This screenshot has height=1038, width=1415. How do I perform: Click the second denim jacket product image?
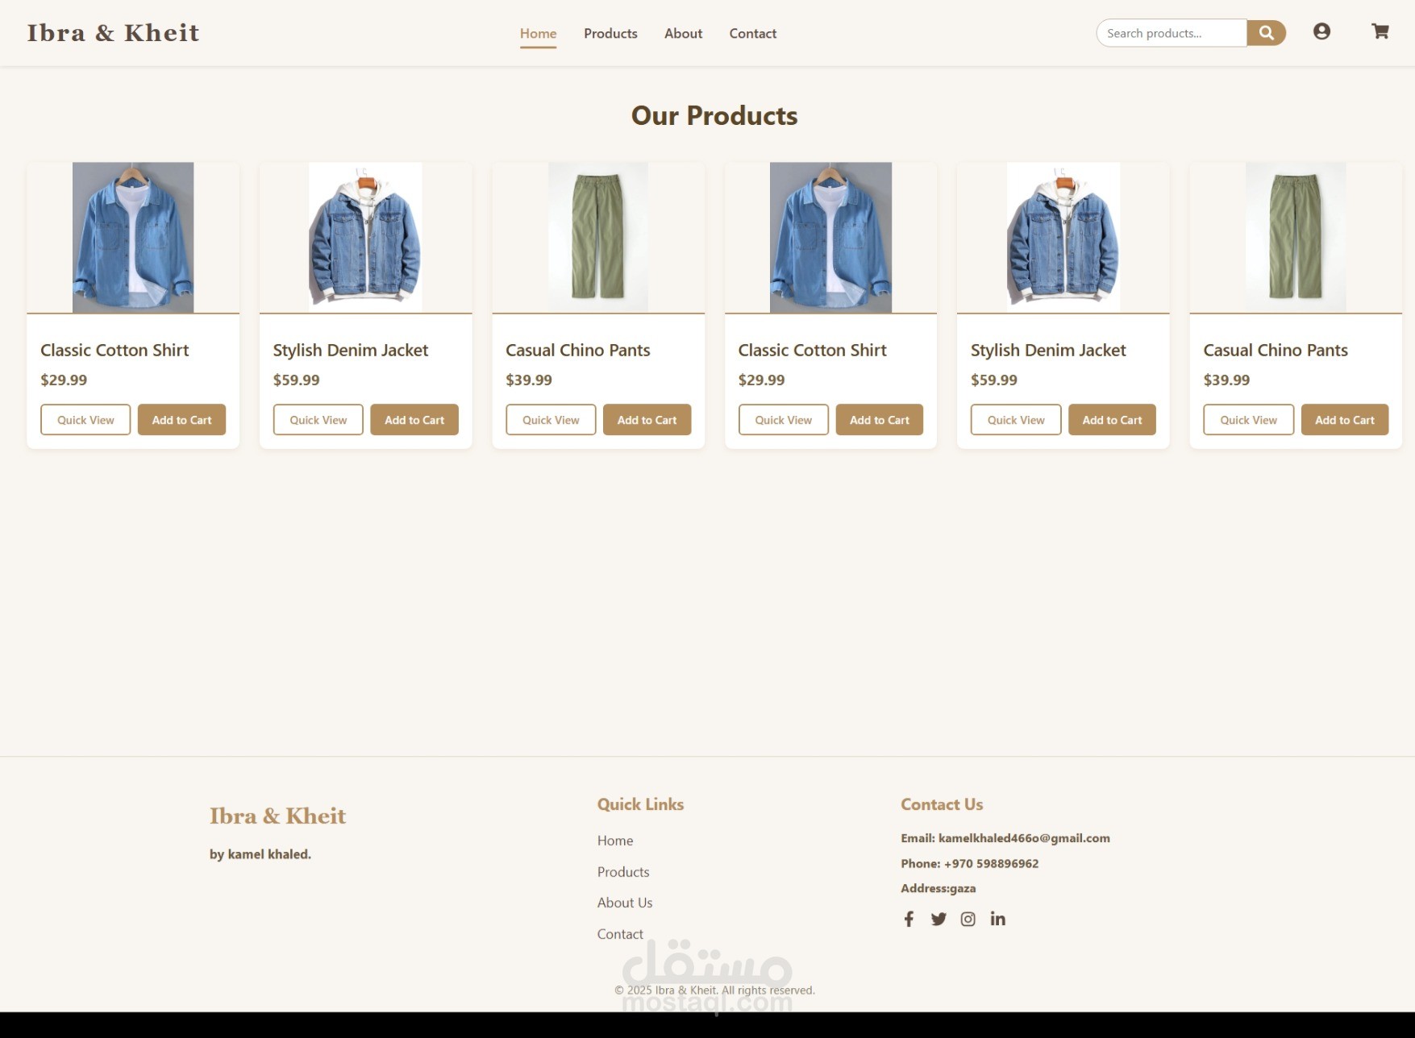[x=1063, y=238]
